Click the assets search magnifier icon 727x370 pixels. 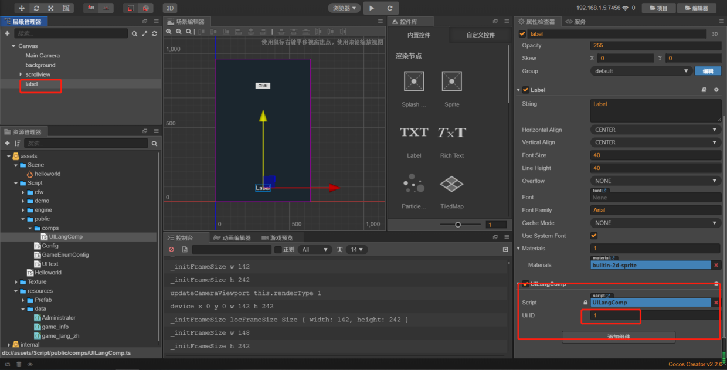[155, 143]
